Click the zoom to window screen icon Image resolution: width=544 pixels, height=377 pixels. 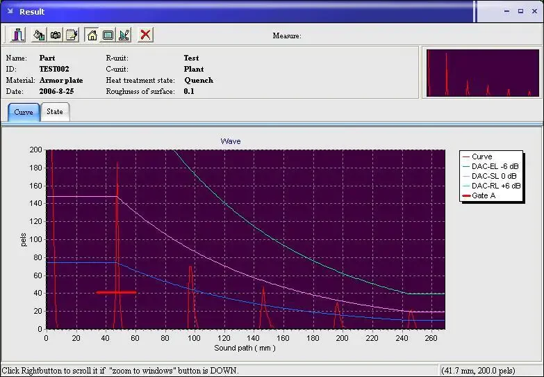click(x=108, y=35)
